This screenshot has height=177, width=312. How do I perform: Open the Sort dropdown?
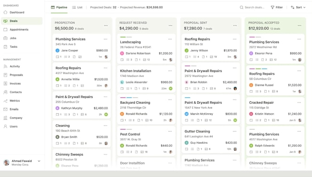298,7
